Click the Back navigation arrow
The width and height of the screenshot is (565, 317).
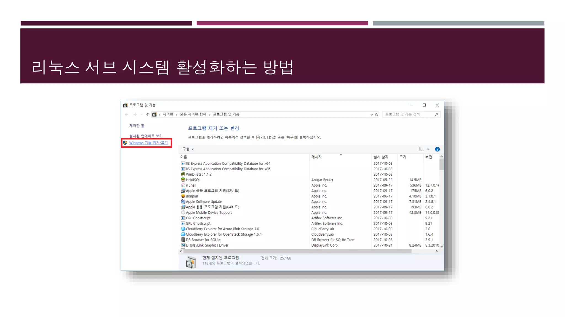click(127, 114)
